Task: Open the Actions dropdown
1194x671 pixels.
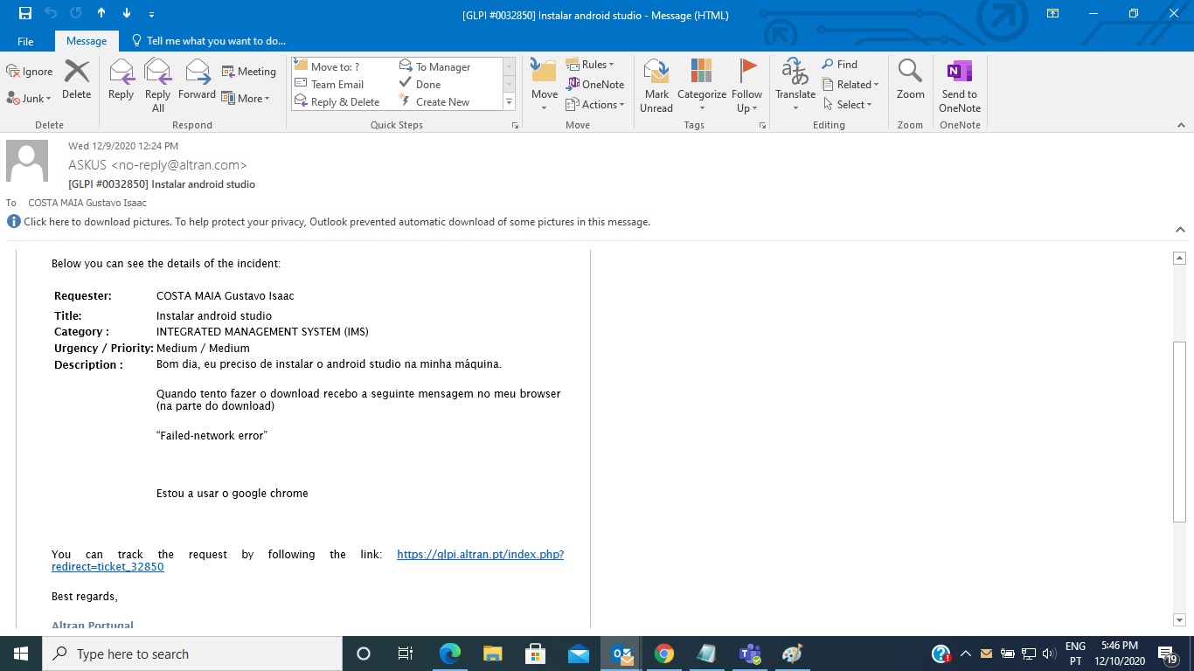Action: click(x=594, y=105)
